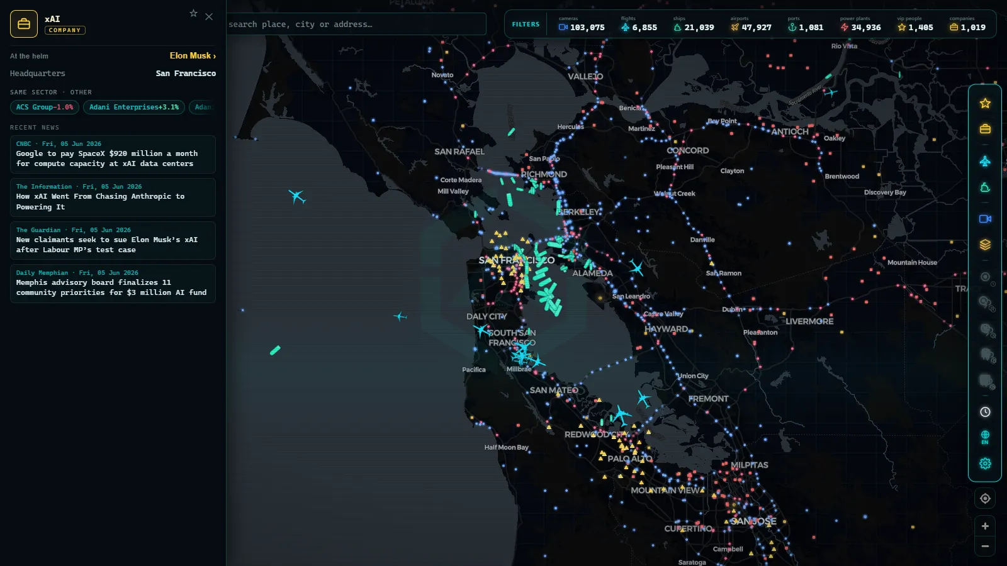Toggle cameras layer in right toolbar

pyautogui.click(x=985, y=219)
